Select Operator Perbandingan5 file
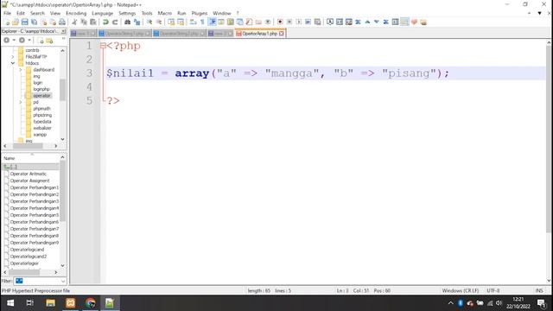The width and height of the screenshot is (553, 311). tap(35, 215)
